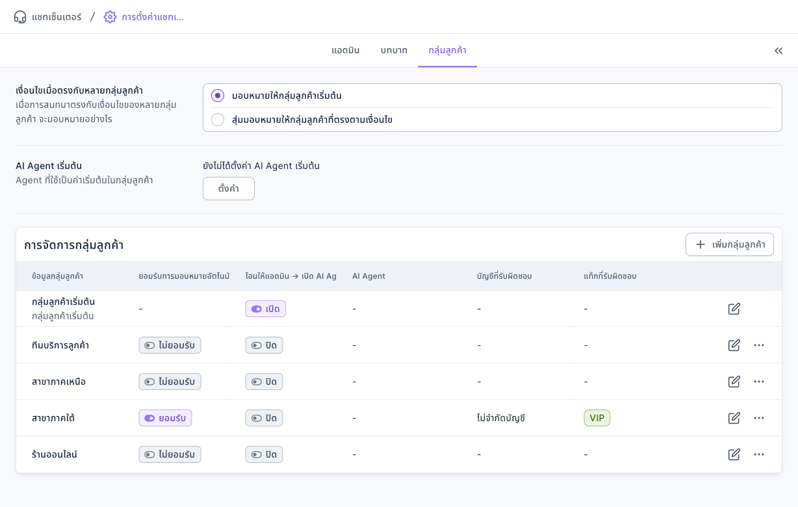798x507 pixels.
Task: Switch to the แอดมิน tab
Action: click(x=346, y=51)
